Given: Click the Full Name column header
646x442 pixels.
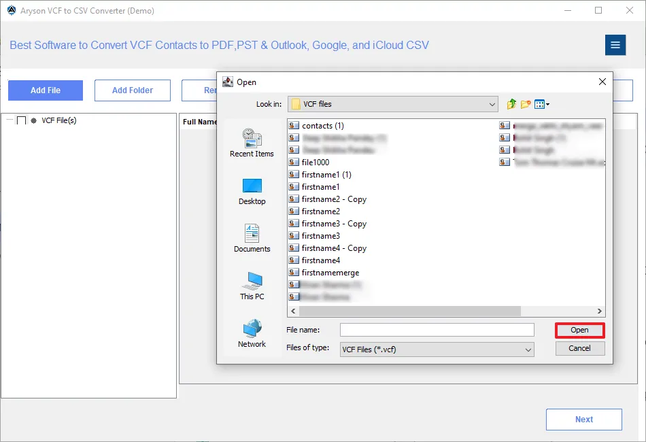Looking at the screenshot, I should coord(200,122).
